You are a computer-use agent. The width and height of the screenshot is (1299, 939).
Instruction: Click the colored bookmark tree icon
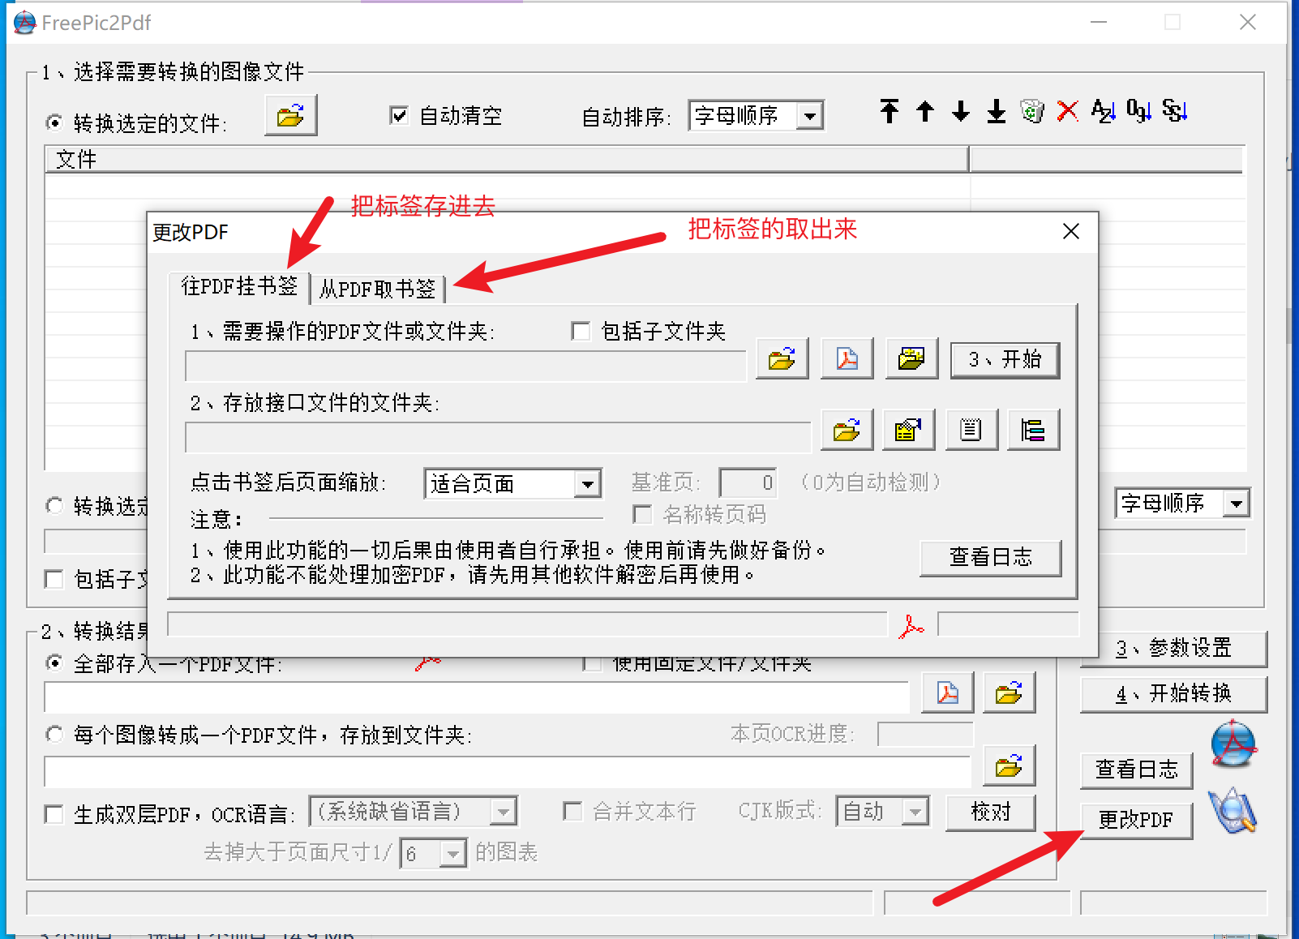(1033, 430)
